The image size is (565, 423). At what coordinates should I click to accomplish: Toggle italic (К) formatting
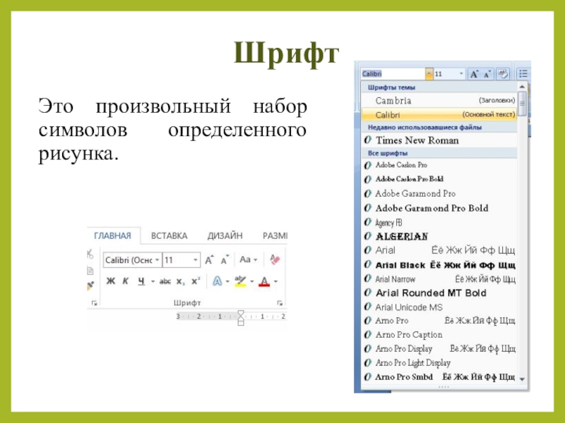(x=126, y=281)
